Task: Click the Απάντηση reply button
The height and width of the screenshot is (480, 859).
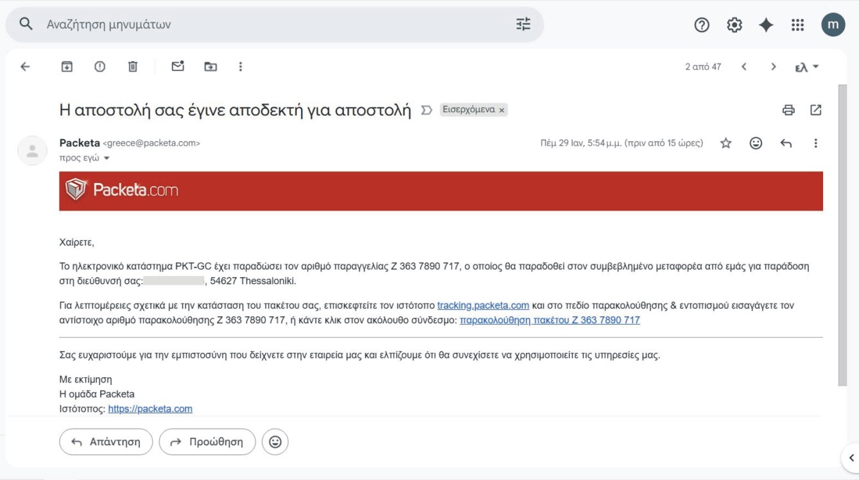Action: tap(106, 442)
